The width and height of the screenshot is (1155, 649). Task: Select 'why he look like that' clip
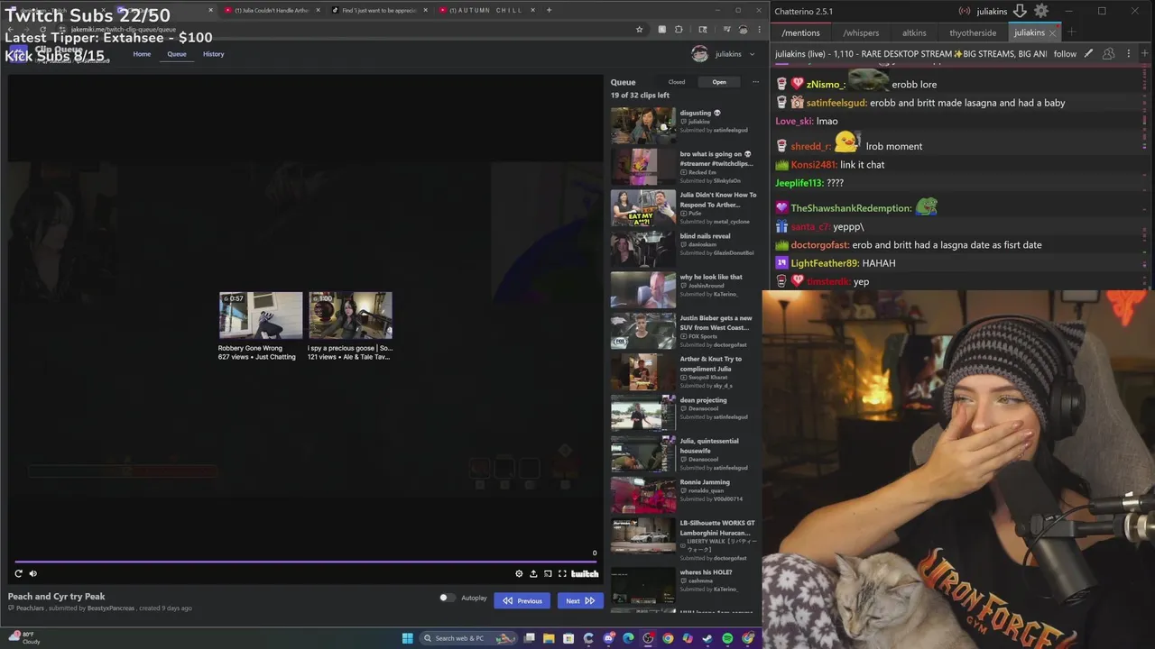tap(684, 289)
